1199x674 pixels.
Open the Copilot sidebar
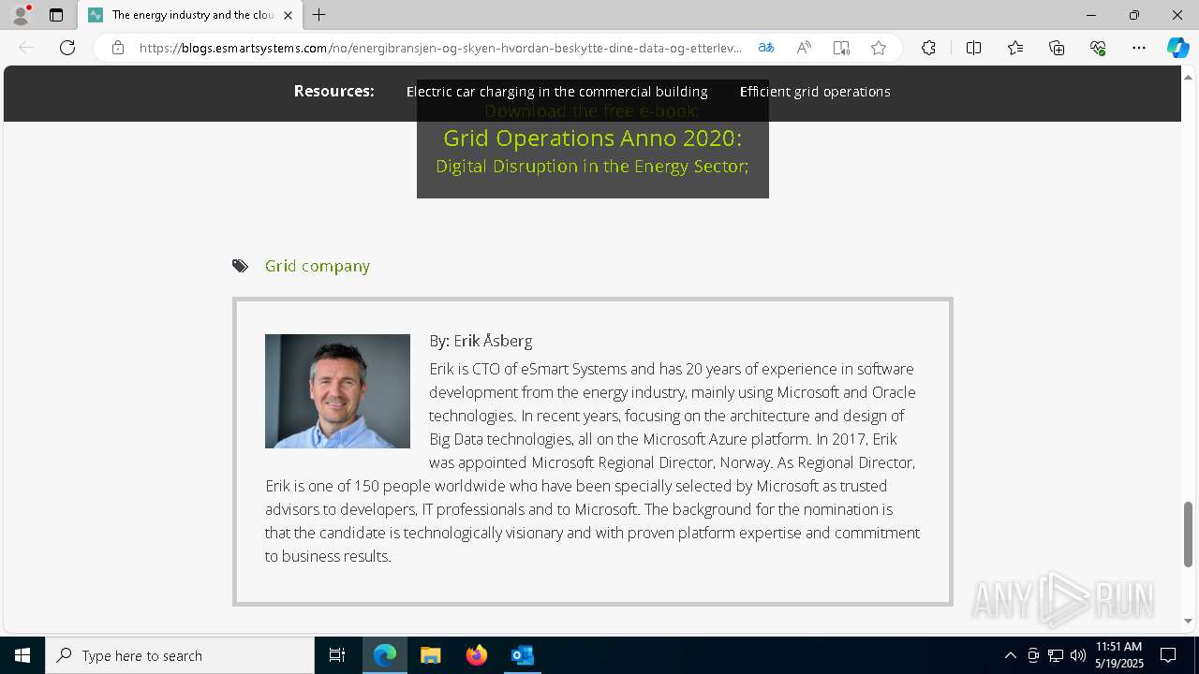1177,48
